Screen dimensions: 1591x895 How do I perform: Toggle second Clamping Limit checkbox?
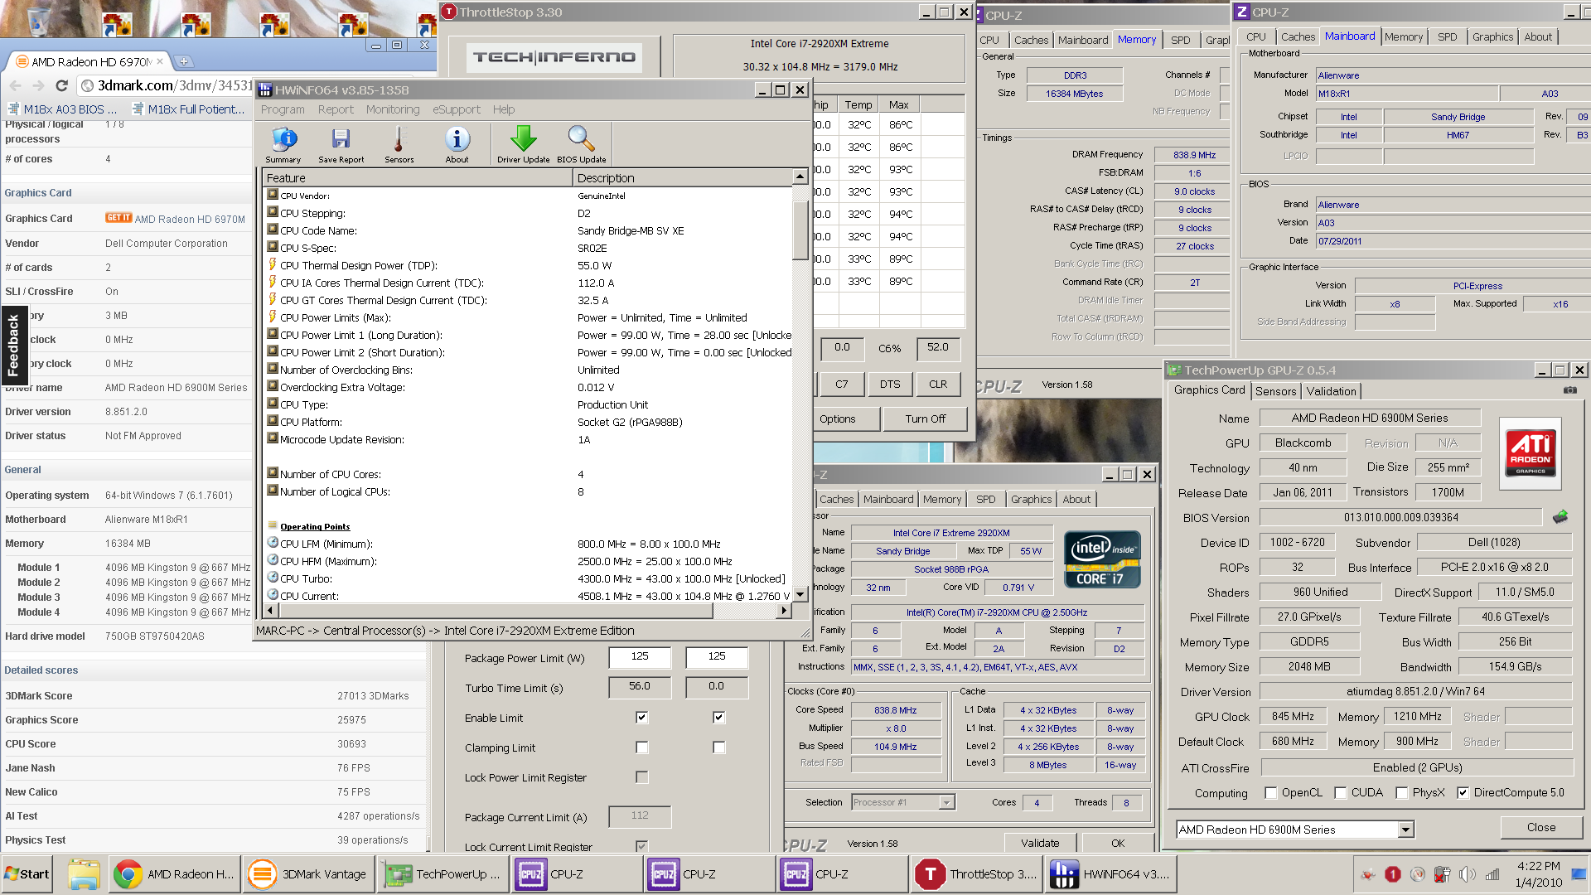pyautogui.click(x=718, y=747)
